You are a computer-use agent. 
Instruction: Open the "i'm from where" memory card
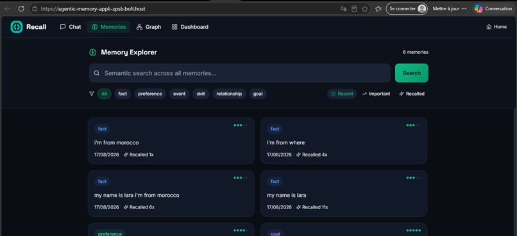point(344,140)
